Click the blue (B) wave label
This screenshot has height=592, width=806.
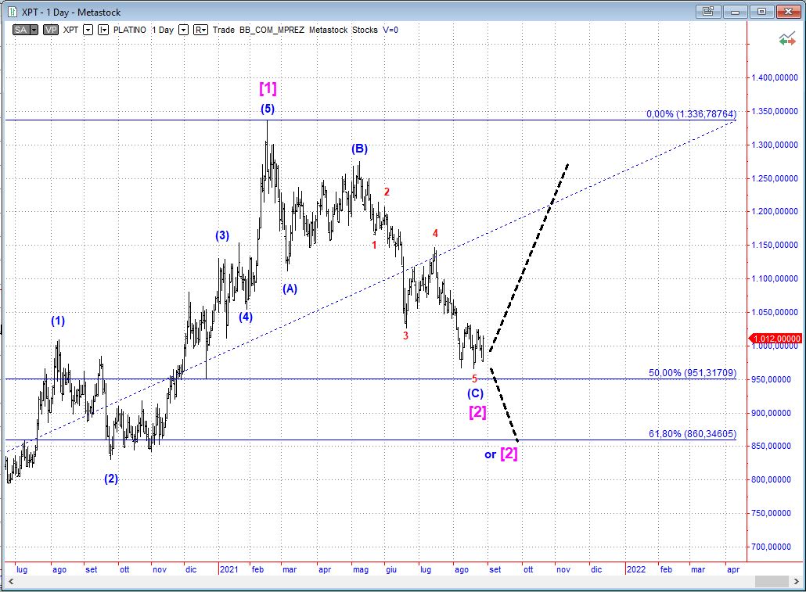359,149
